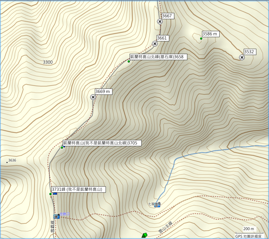Viewport: 269px width, 239px height.
Task: Click the 3300 contour elevation label
Action: 48,62
